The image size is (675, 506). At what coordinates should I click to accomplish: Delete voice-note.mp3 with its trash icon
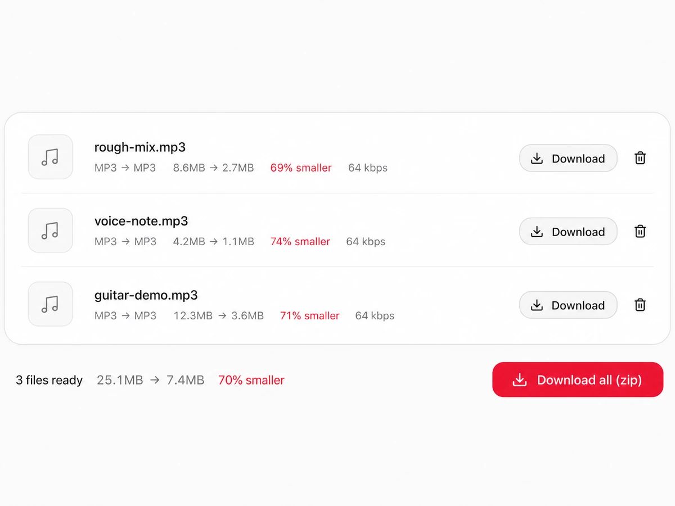coord(640,231)
